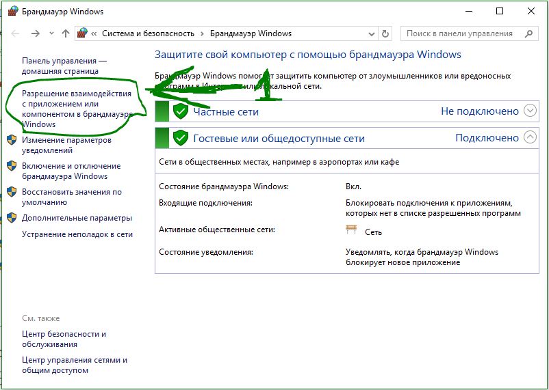Minimize the Firewall window
Screen dimensions: 549x390
coord(469,11)
